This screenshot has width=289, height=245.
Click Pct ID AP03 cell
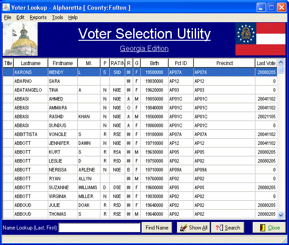(x=181, y=90)
